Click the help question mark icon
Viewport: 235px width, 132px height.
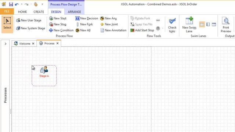point(158,28)
